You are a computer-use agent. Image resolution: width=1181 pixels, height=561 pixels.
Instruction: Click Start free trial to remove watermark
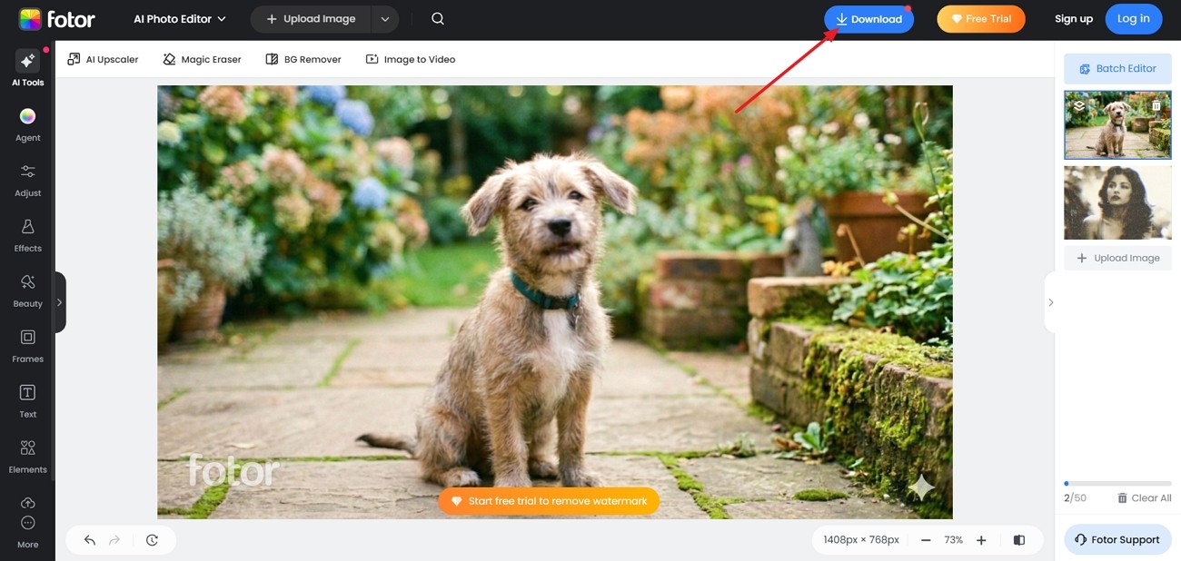[x=549, y=501]
